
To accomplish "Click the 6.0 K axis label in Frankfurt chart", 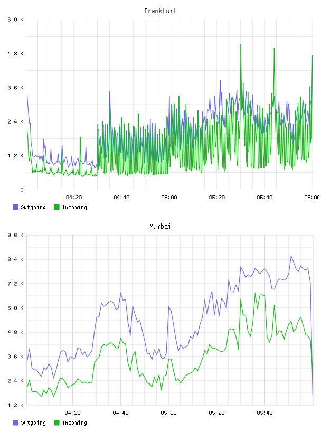I will coord(15,20).
